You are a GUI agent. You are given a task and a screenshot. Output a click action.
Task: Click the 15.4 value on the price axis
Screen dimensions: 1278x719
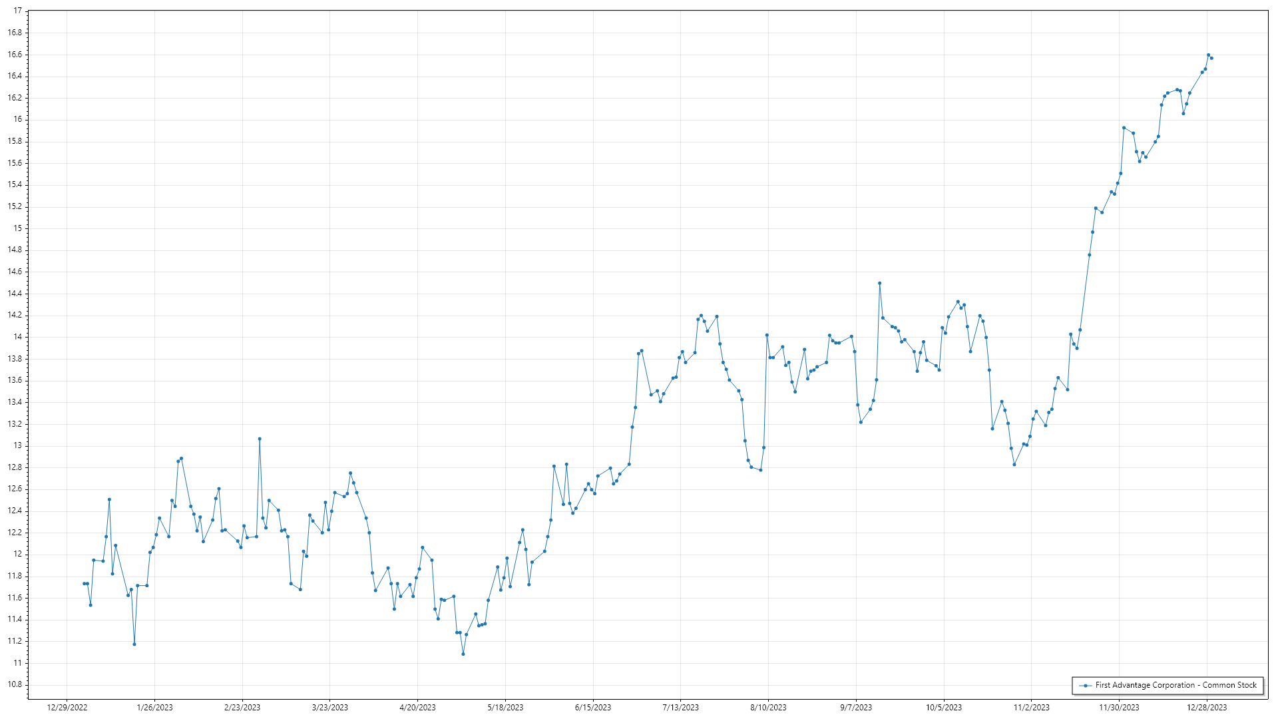pos(15,184)
